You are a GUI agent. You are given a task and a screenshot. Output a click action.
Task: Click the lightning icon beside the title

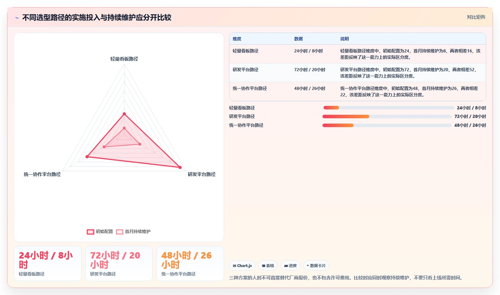coord(17,18)
